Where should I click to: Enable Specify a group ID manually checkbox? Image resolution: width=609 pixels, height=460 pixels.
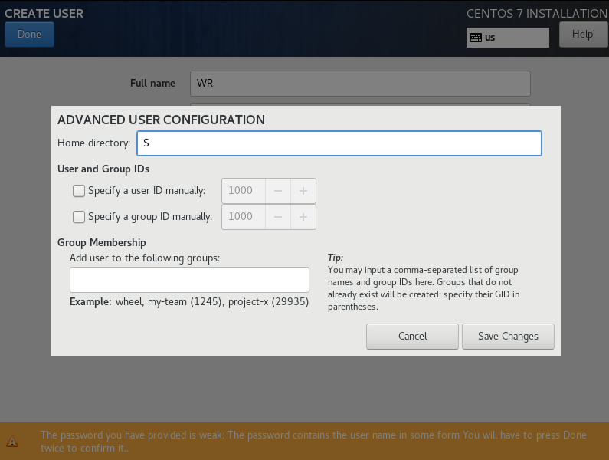coord(79,217)
